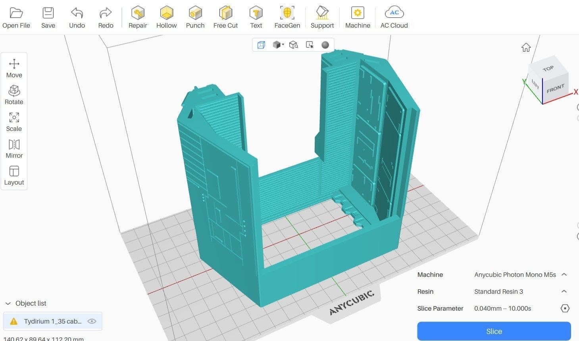The height and width of the screenshot is (341, 579).
Task: Click the TOP face of view cube
Action: click(548, 69)
